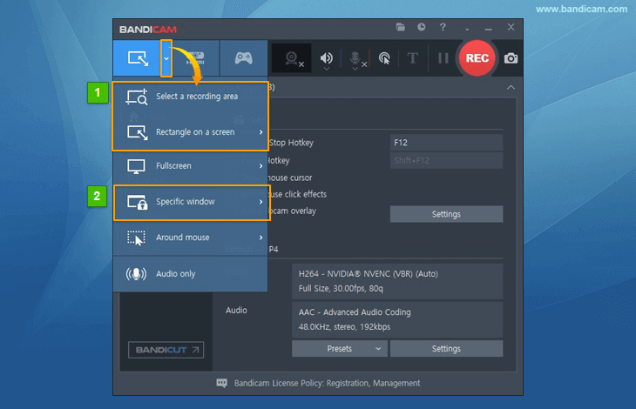This screenshot has width=636, height=409.
Task: Click the Around mouse cursor icon
Action: coord(136,238)
